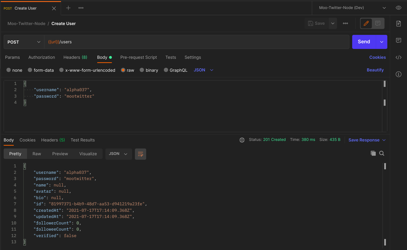407x250 pixels.
Task: Click the response "id" uuid value
Action: point(97,204)
